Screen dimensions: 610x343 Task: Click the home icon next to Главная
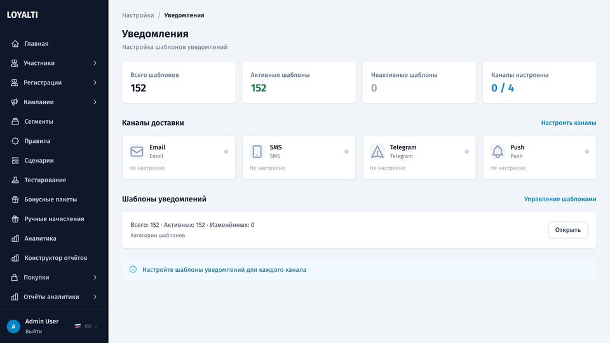15,44
